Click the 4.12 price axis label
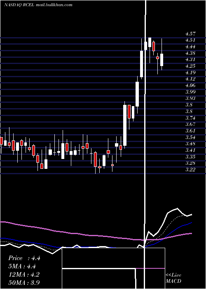The width and height of the screenshot is (206, 289). click(x=190, y=79)
